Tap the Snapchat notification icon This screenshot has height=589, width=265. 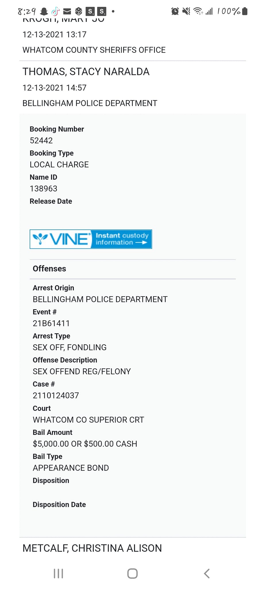click(44, 12)
